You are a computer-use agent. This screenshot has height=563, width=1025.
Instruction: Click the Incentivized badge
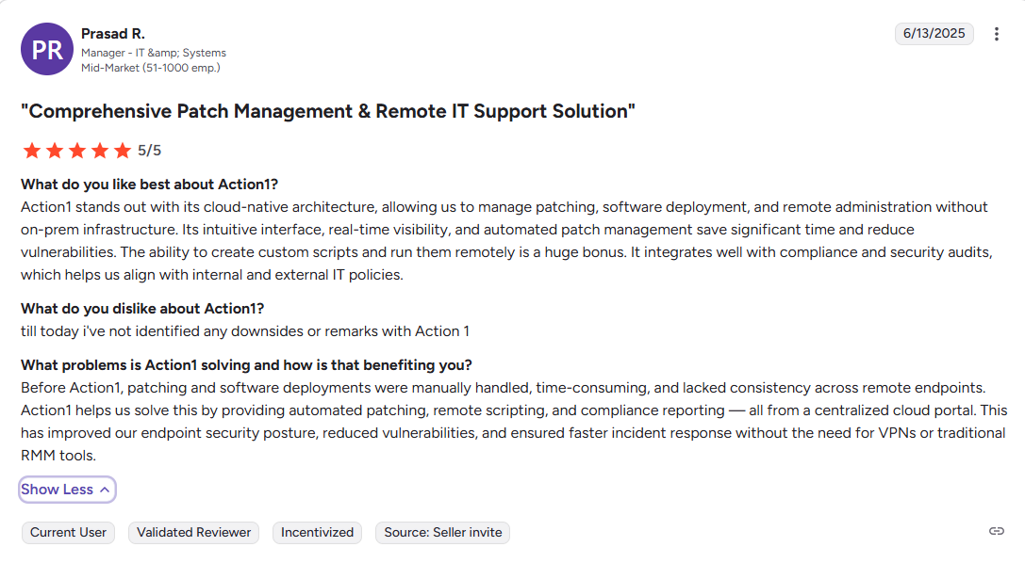coord(318,532)
